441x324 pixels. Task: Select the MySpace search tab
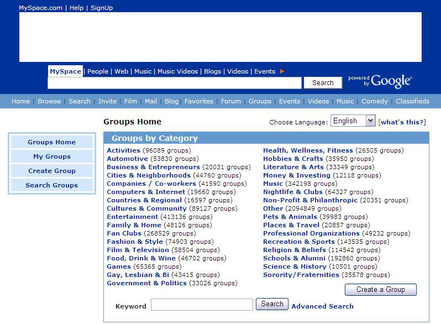pos(65,71)
